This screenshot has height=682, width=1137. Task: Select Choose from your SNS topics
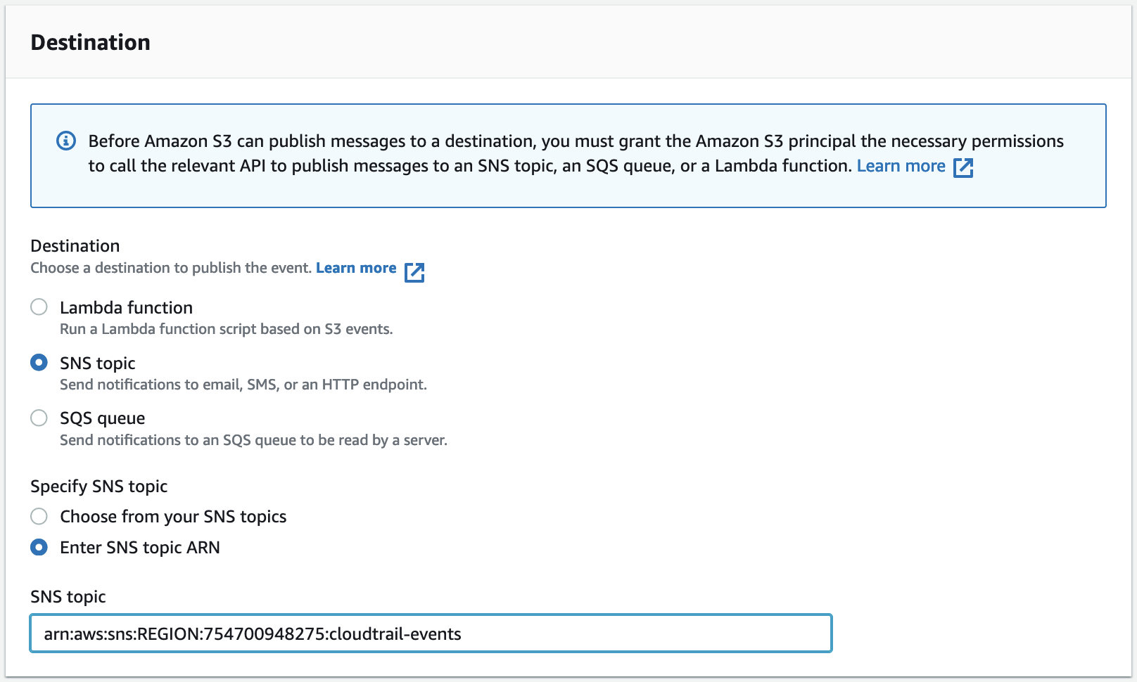(x=39, y=516)
